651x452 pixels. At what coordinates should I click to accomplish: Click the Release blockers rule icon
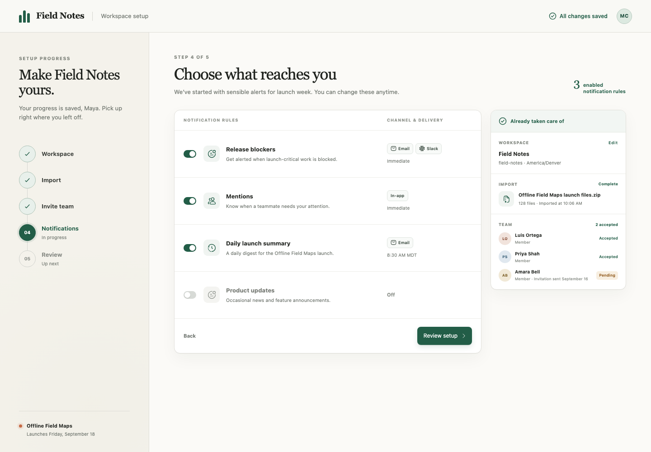(212, 154)
